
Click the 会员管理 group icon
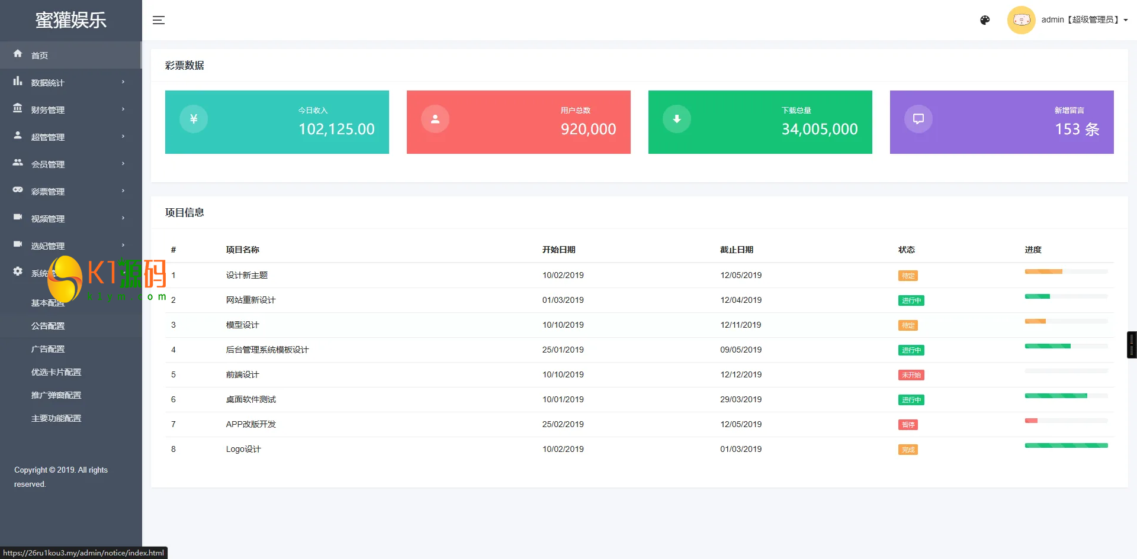pyautogui.click(x=18, y=163)
